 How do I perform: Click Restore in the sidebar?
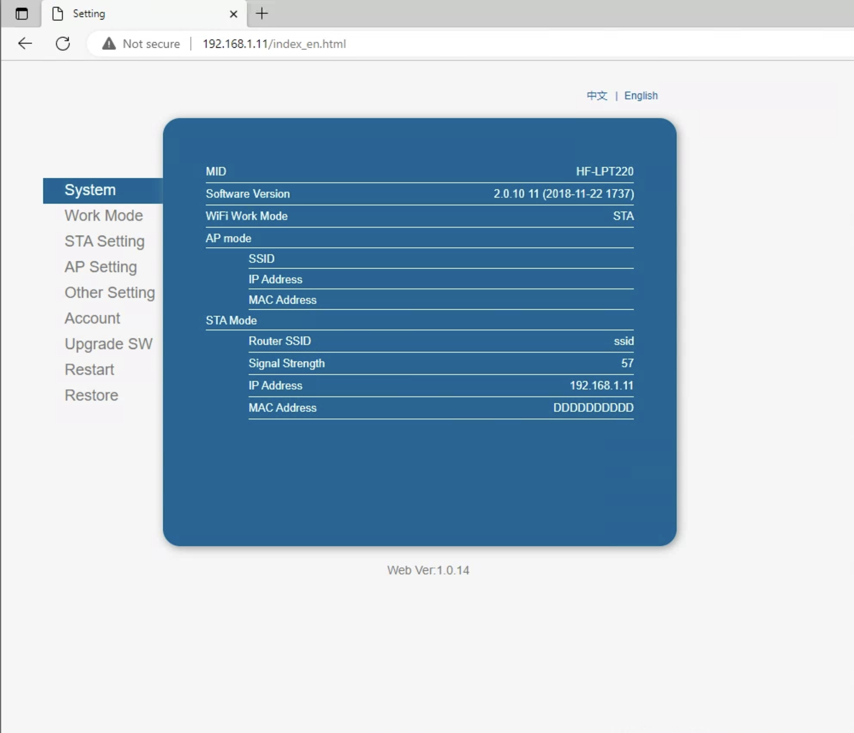pos(92,395)
